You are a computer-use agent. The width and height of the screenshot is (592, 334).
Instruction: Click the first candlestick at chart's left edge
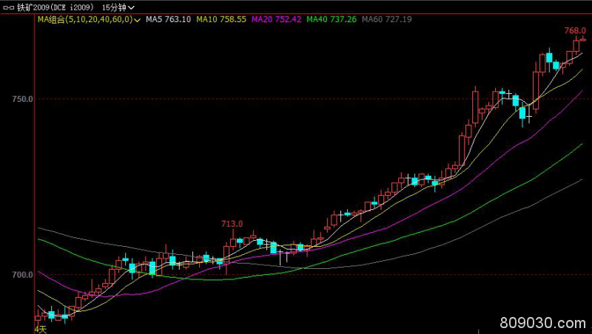[x=38, y=318]
